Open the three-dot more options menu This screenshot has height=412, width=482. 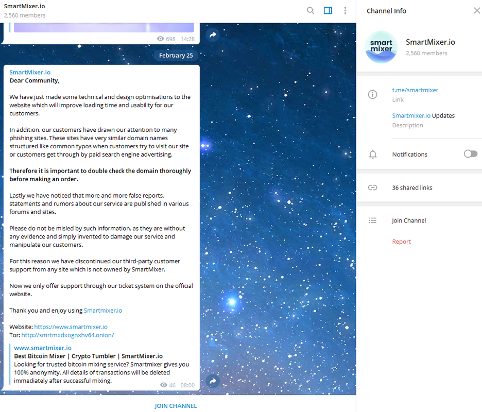tap(345, 11)
